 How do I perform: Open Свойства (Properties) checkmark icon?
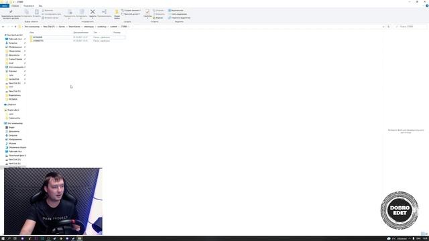tap(147, 11)
